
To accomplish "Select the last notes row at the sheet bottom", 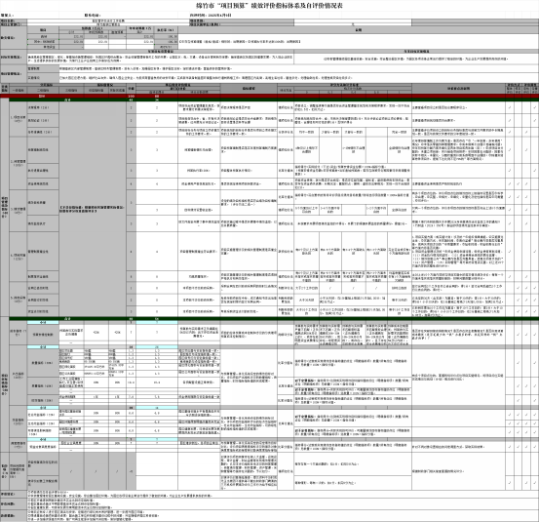I will [x=269, y=515].
